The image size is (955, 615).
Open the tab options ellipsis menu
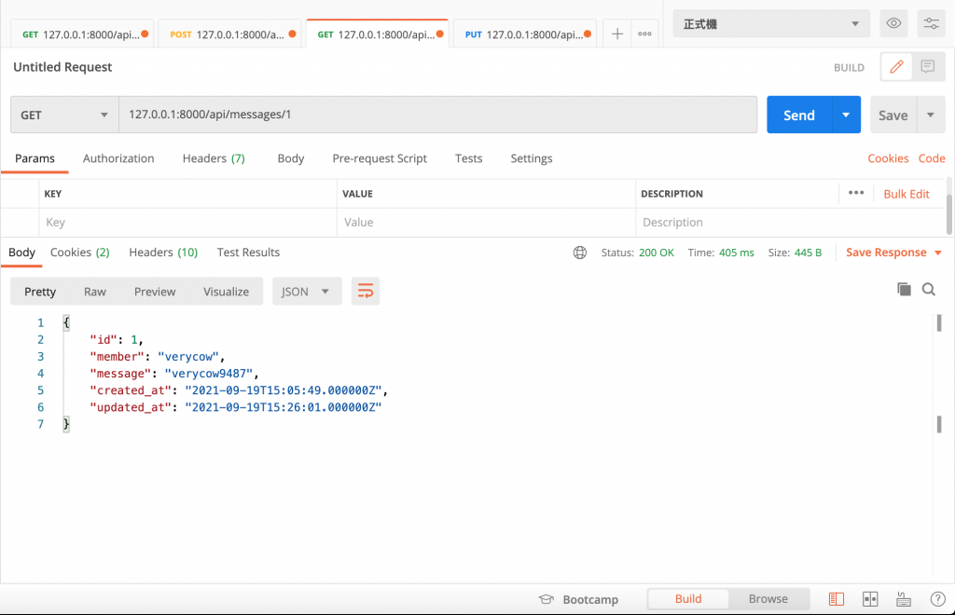[x=644, y=34]
